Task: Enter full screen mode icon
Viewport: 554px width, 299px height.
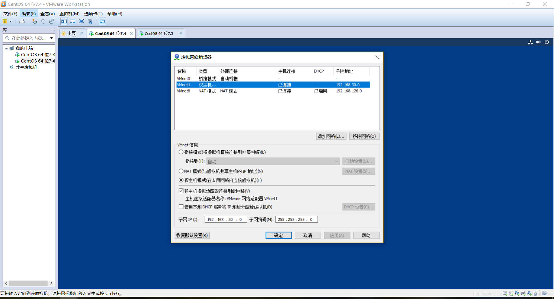Action: [x=81, y=21]
